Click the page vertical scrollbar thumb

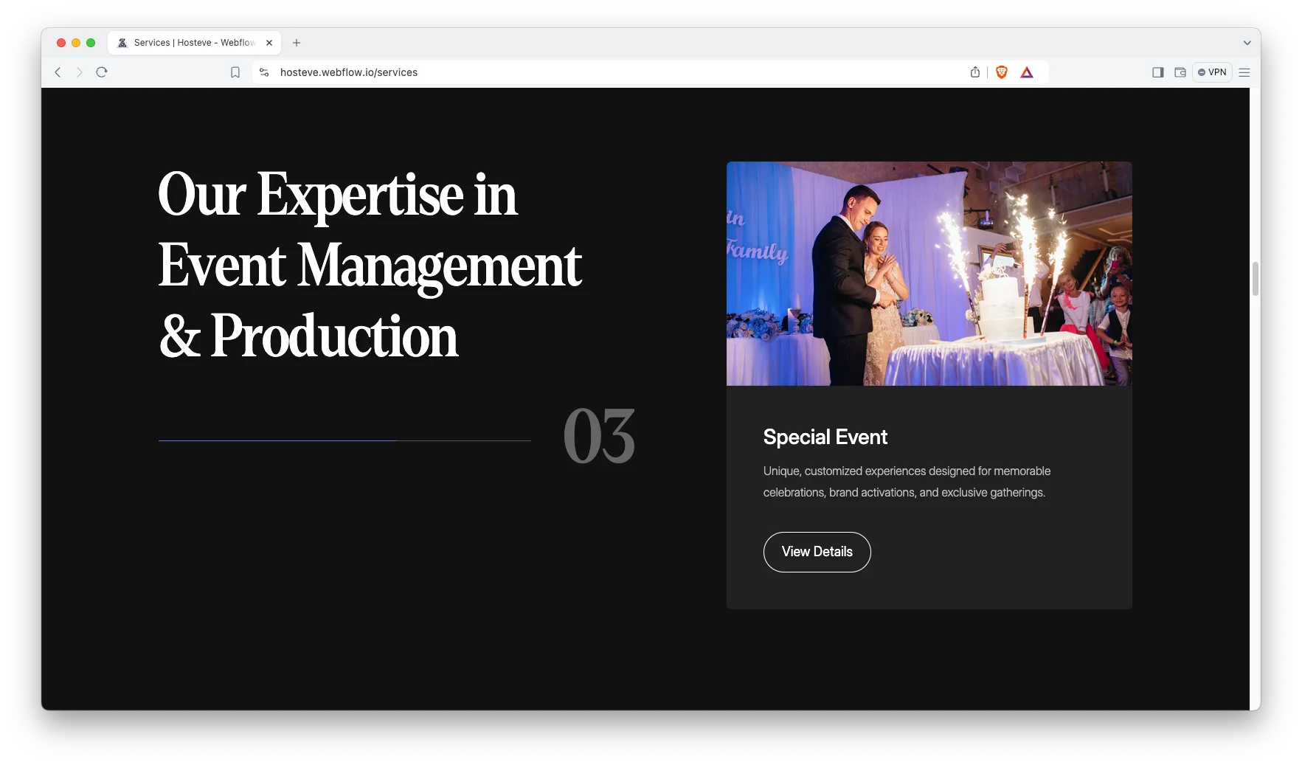[1255, 279]
